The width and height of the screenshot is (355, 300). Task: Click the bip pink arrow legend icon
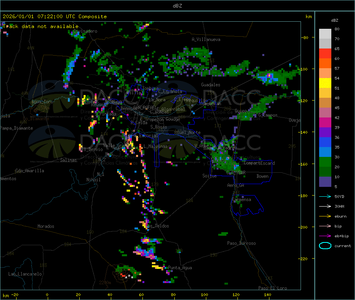[325, 226]
